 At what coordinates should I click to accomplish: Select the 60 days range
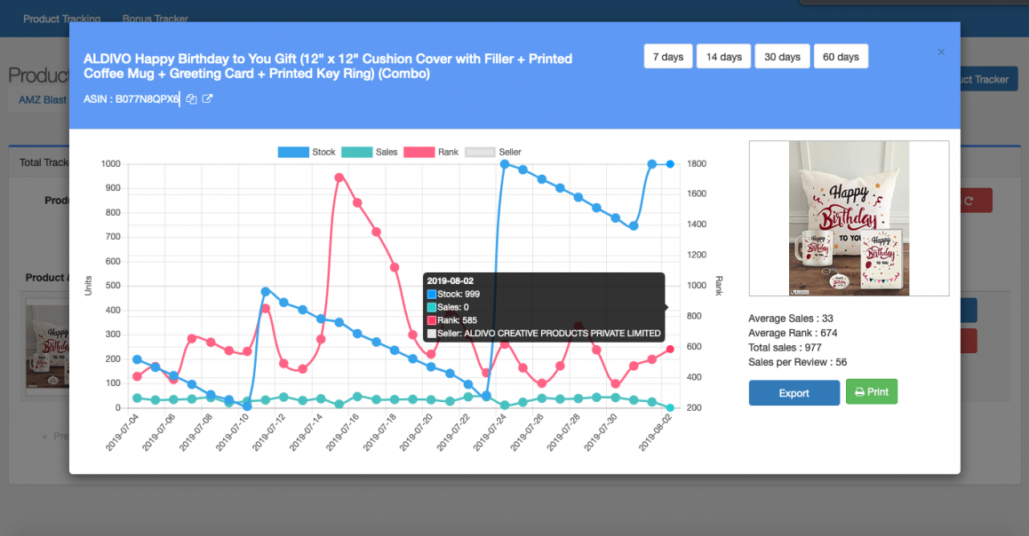point(841,57)
